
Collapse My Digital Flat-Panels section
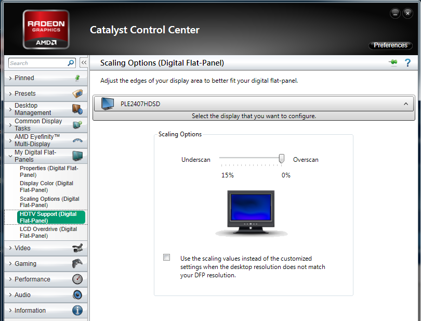tap(36, 156)
